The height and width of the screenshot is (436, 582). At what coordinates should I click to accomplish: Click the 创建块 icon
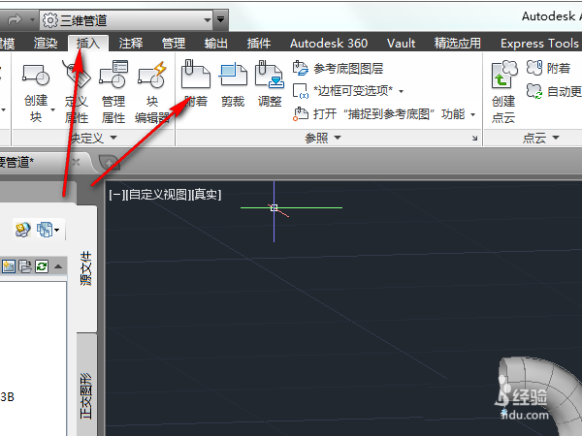tap(36, 77)
